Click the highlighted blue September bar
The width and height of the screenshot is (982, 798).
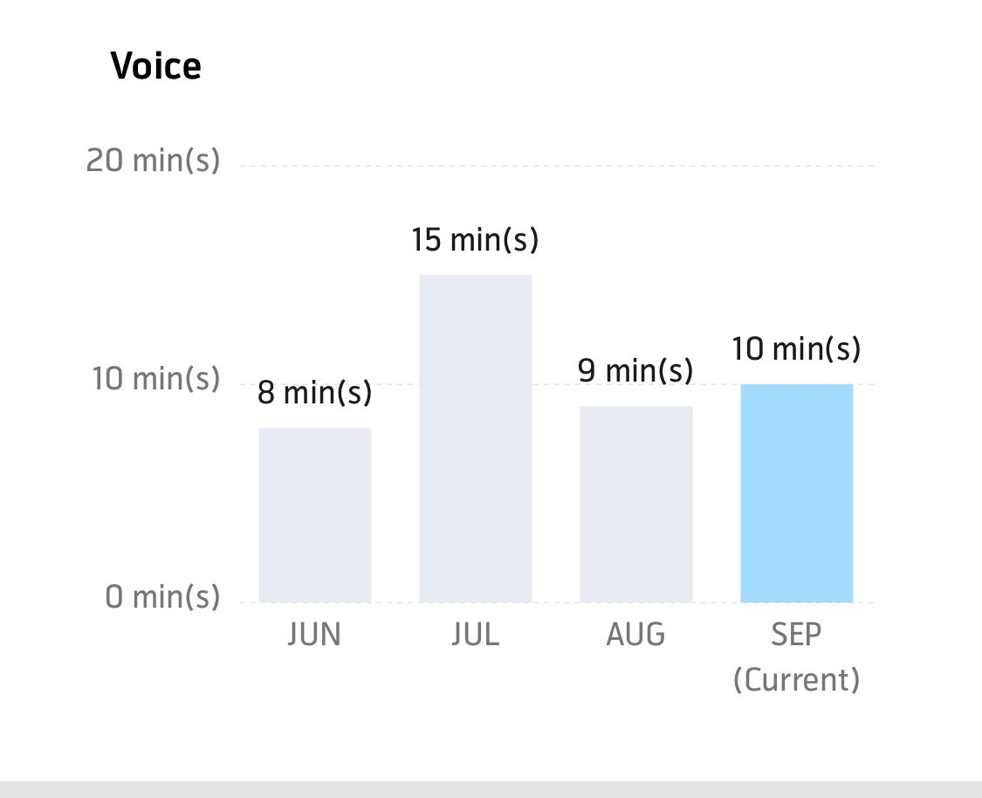coord(797,493)
